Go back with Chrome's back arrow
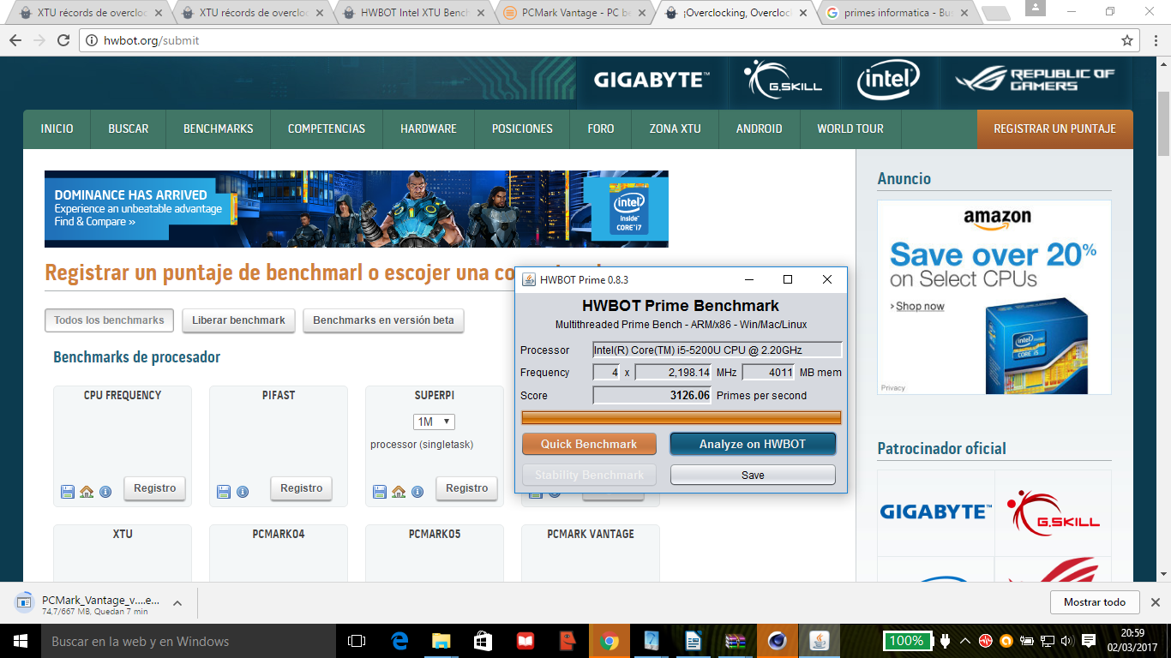The image size is (1171, 658). pyautogui.click(x=15, y=40)
